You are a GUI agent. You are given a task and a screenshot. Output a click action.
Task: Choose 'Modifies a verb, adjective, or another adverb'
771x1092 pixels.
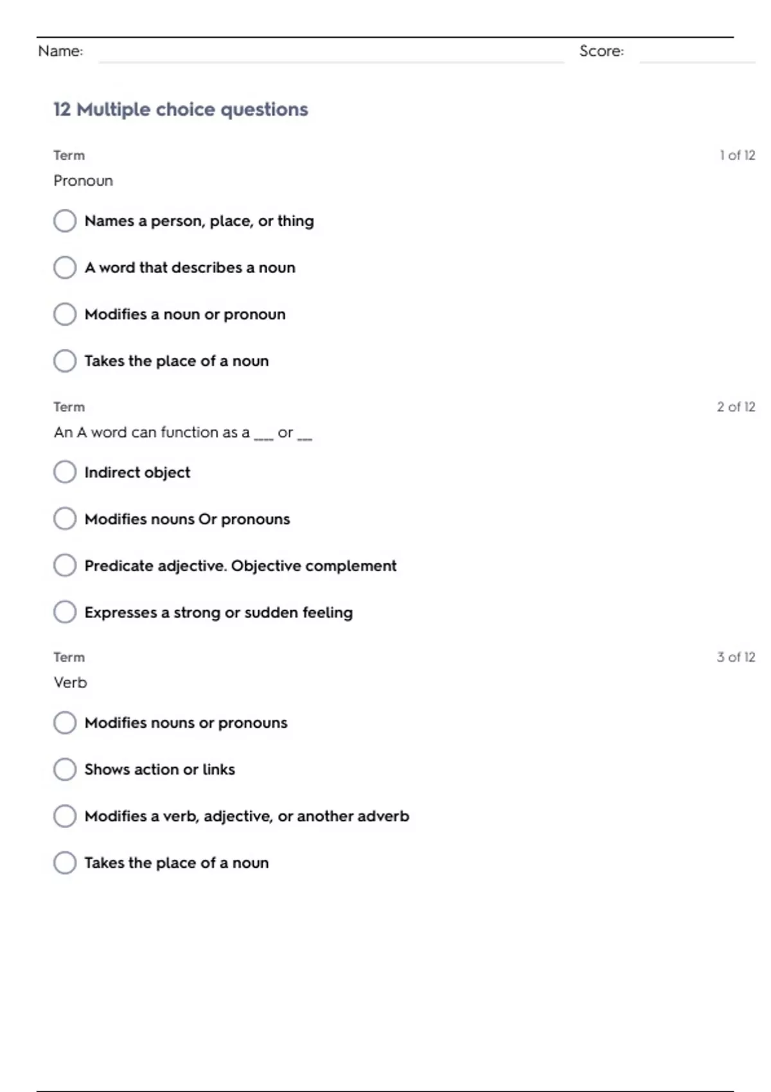65,816
